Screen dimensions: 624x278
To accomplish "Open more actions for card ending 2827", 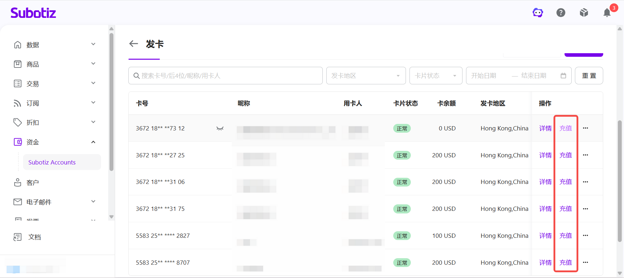I will point(585,236).
